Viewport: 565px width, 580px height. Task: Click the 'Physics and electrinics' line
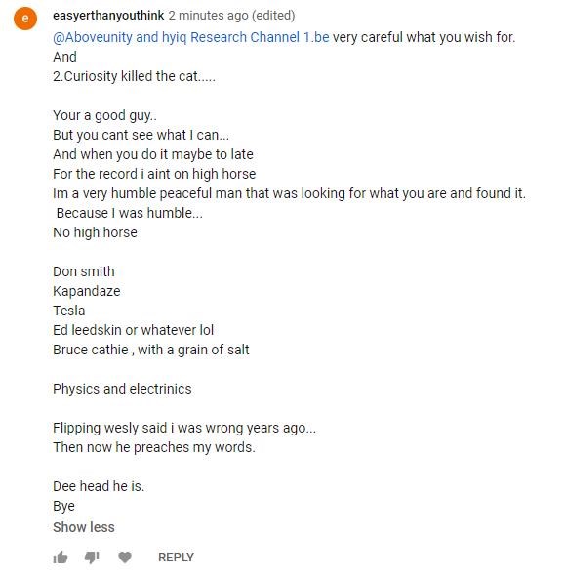click(122, 389)
